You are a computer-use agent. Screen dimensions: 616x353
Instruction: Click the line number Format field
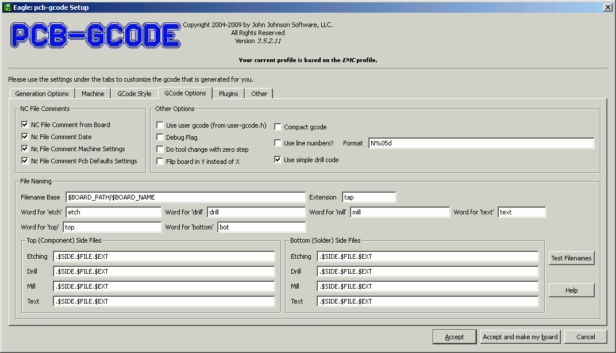(482, 143)
